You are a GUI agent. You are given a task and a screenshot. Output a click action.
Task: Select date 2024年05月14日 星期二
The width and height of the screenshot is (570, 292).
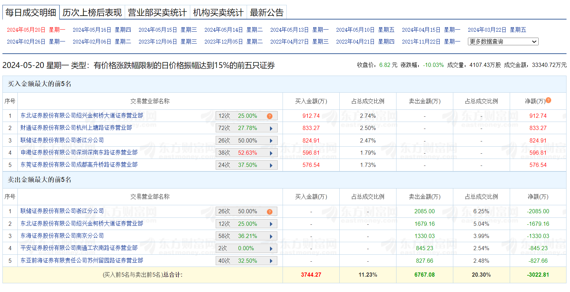(x=233, y=30)
